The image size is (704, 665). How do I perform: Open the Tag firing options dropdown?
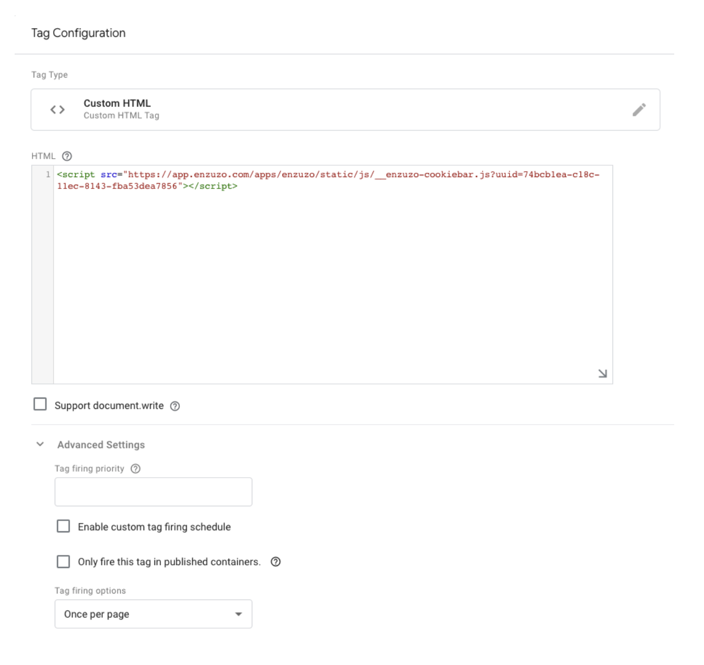click(238, 614)
